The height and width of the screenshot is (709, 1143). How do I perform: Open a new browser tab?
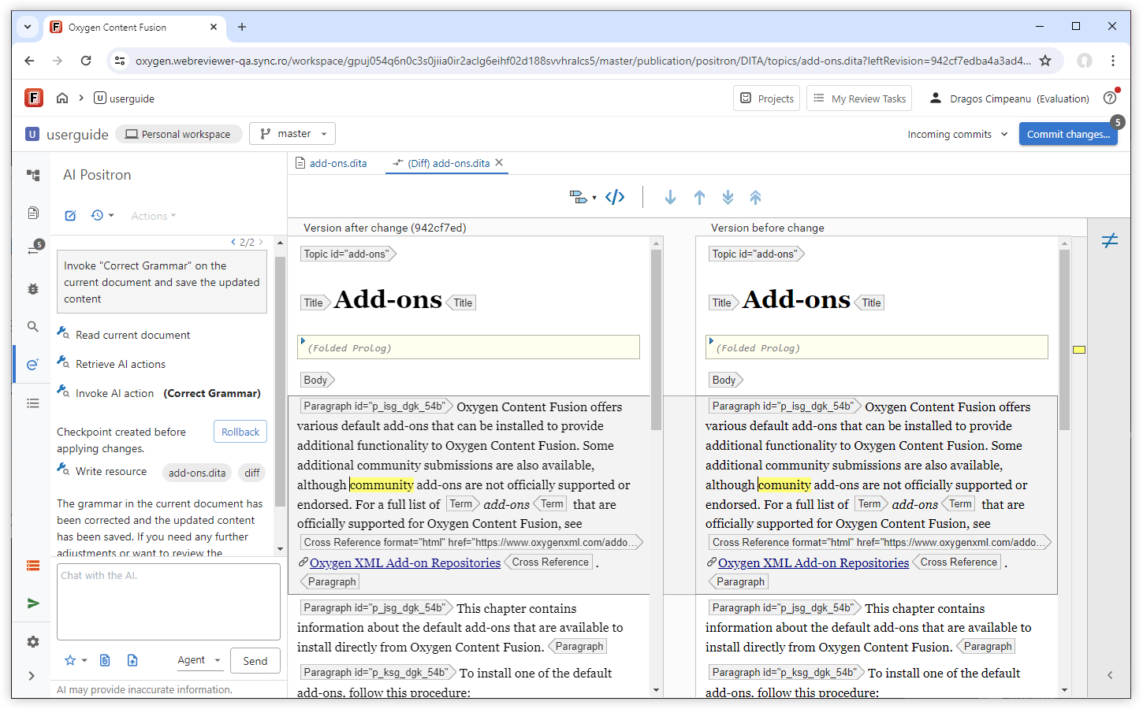tap(242, 27)
